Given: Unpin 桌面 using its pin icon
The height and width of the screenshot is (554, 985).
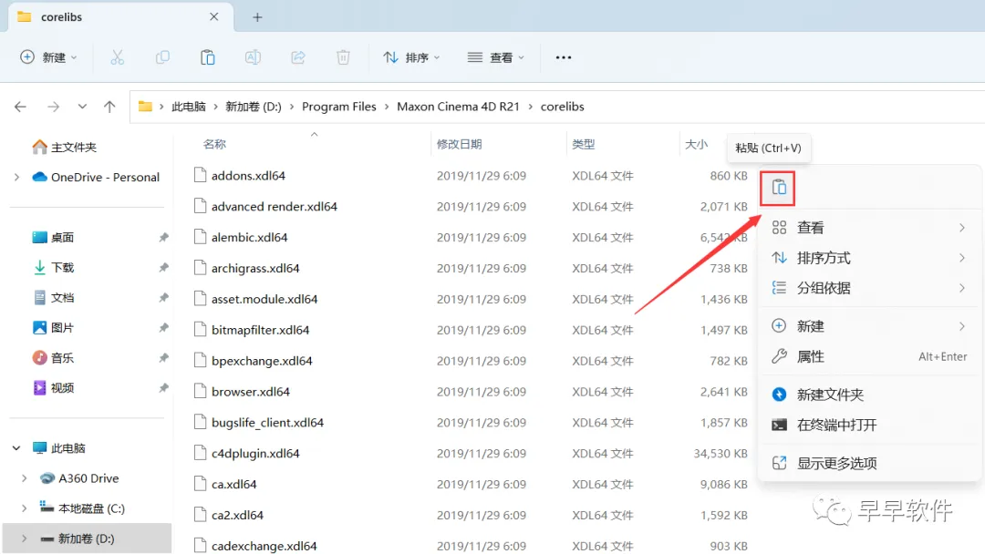Looking at the screenshot, I should click(163, 237).
